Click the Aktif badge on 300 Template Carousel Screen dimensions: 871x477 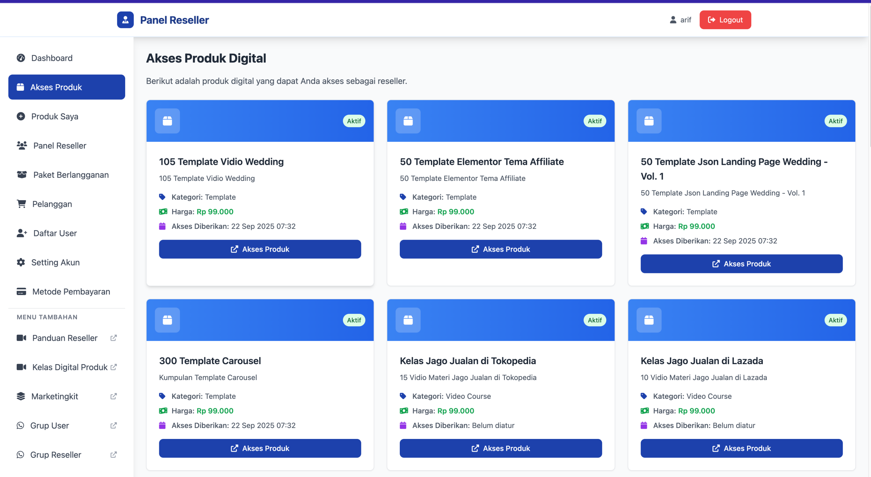click(354, 320)
